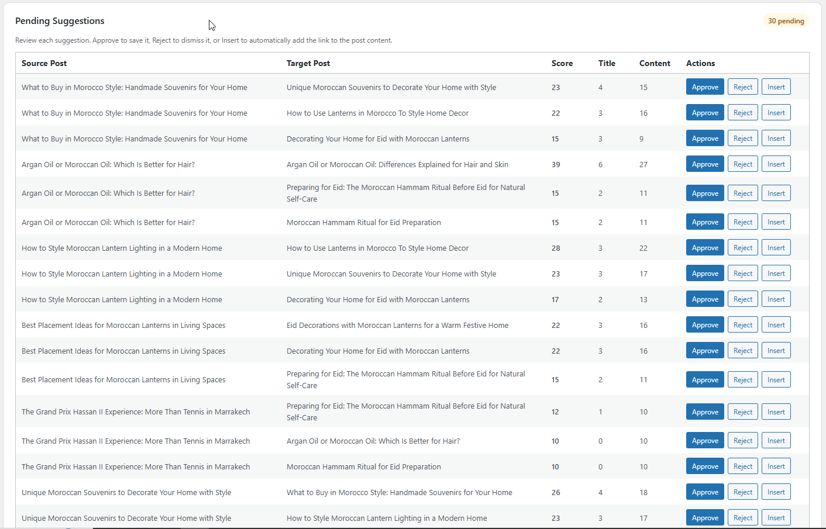Click the score value 28
The height and width of the screenshot is (529, 826).
556,248
